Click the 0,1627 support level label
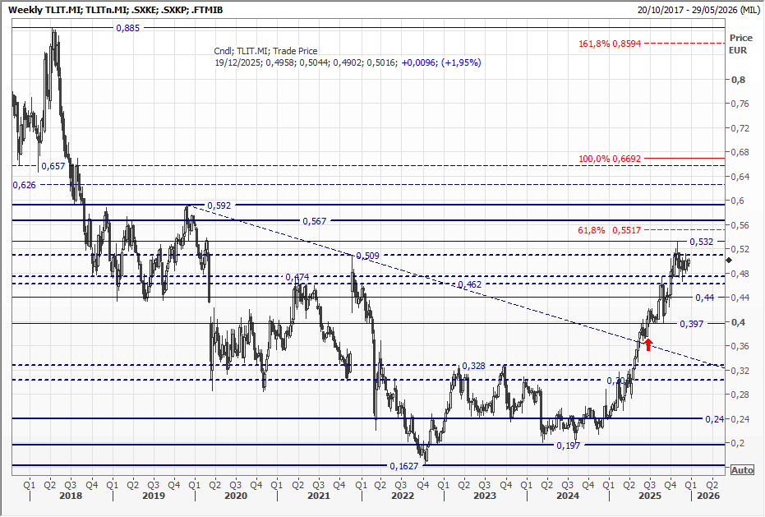The height and width of the screenshot is (517, 765). 403,465
